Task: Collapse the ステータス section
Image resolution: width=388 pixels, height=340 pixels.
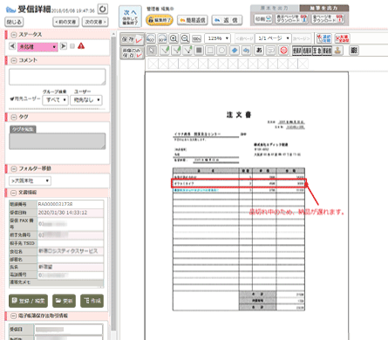Action: point(13,35)
